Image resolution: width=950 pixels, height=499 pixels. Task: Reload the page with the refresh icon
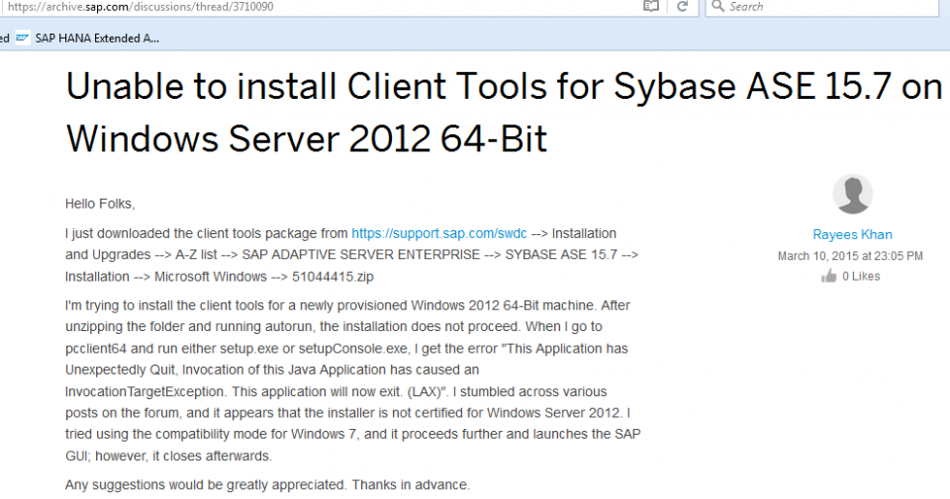click(682, 6)
